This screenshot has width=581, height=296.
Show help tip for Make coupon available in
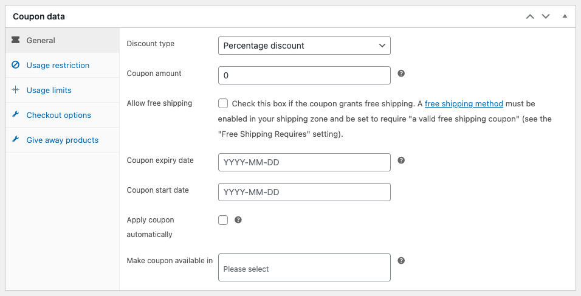coord(401,260)
